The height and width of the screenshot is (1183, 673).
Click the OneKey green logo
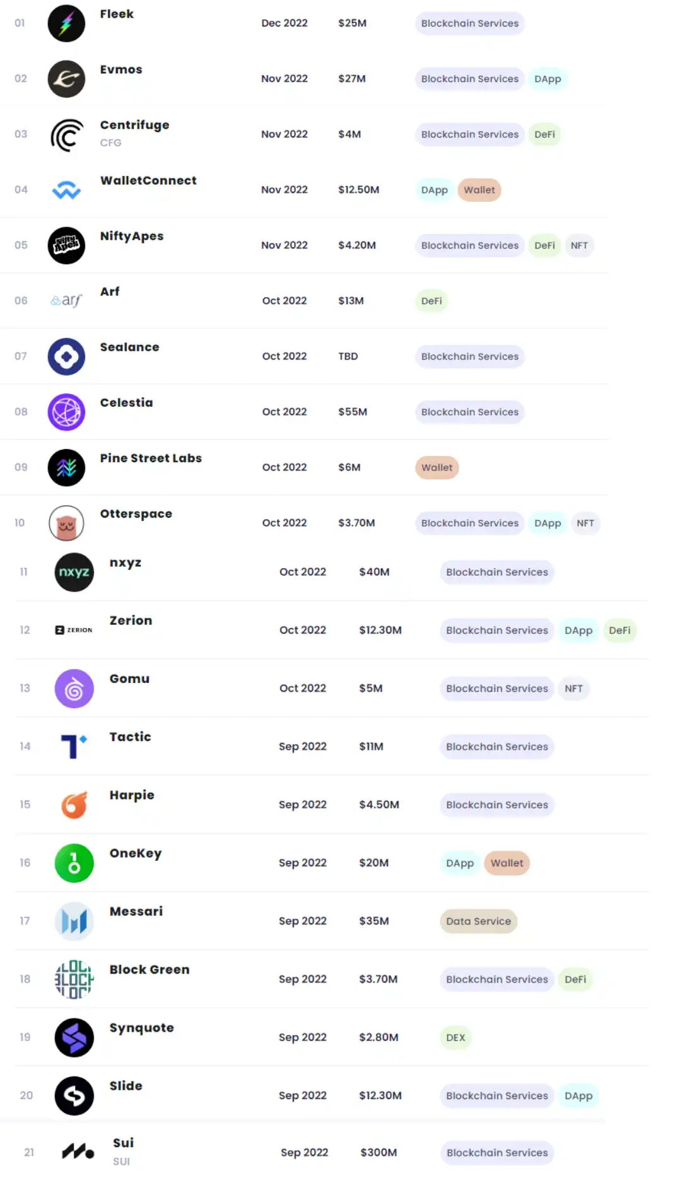74,863
